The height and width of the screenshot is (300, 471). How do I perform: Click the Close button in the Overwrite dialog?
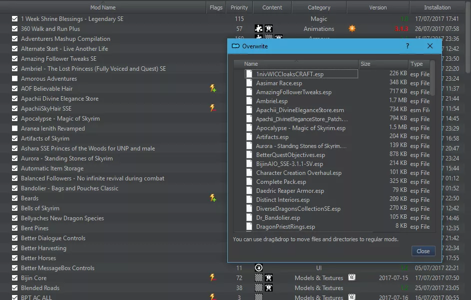[x=423, y=251]
